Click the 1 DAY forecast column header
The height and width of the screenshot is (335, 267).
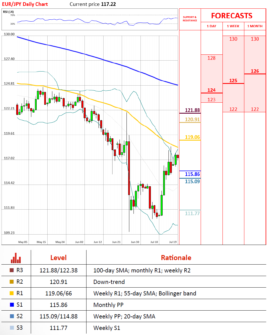211,26
